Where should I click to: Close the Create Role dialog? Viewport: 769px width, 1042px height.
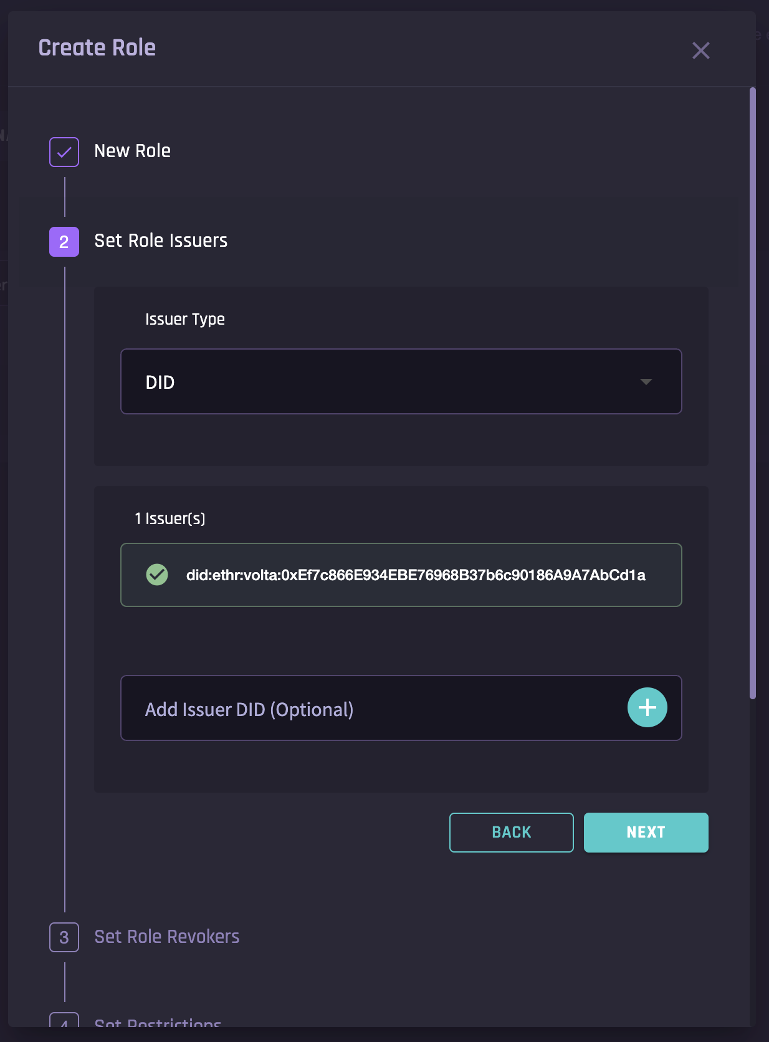pyautogui.click(x=700, y=50)
